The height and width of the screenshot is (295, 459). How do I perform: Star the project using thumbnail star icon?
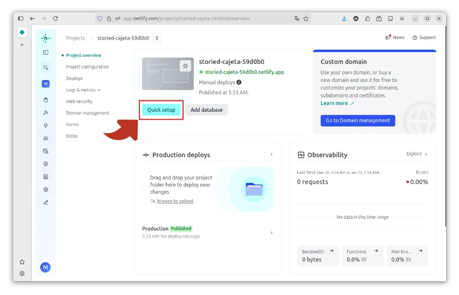pos(186,66)
